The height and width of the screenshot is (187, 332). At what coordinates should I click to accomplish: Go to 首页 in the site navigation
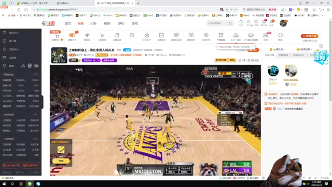click(68, 23)
